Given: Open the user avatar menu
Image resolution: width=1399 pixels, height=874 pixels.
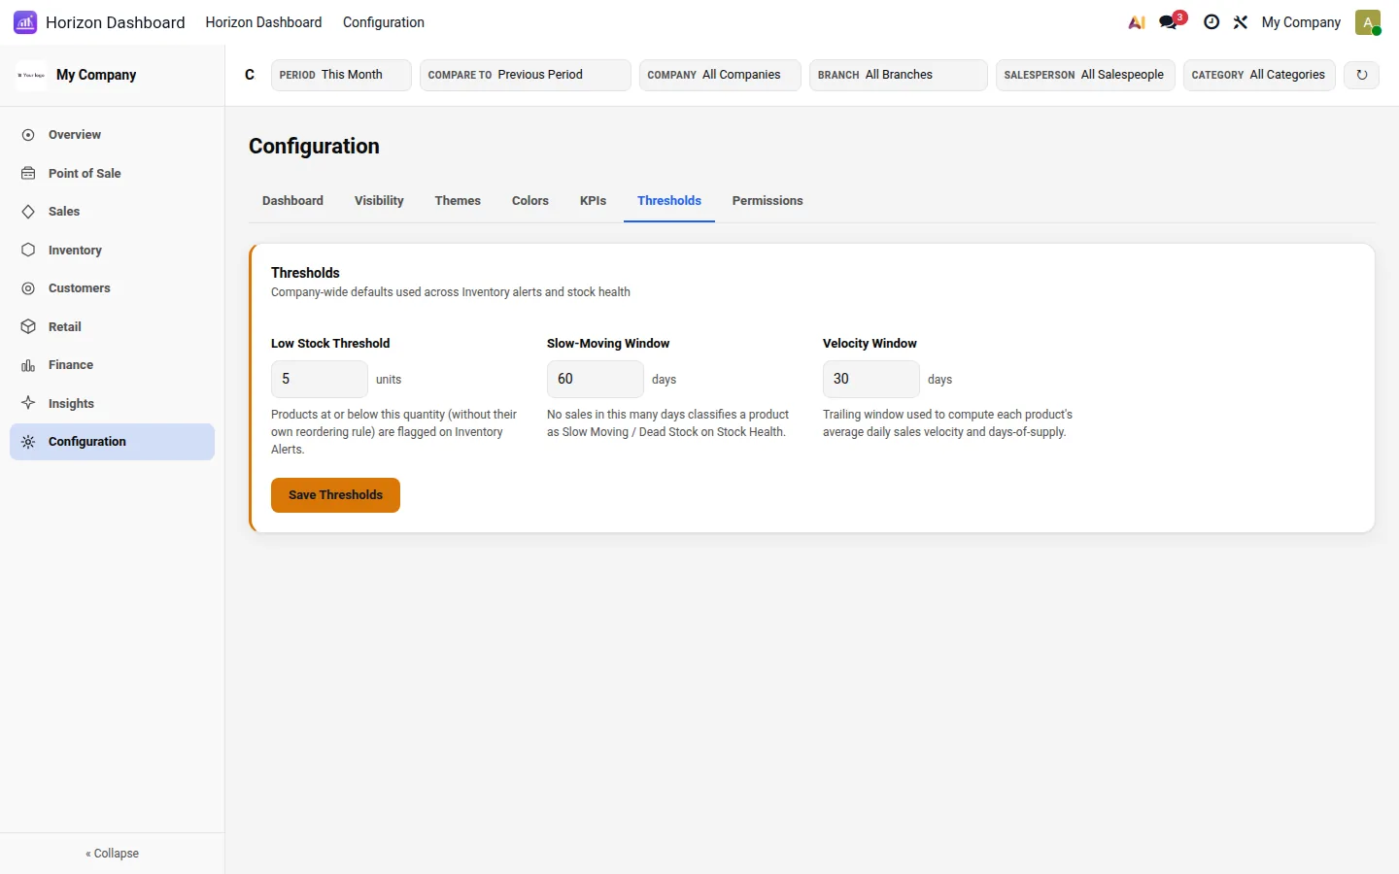Looking at the screenshot, I should click(x=1368, y=22).
